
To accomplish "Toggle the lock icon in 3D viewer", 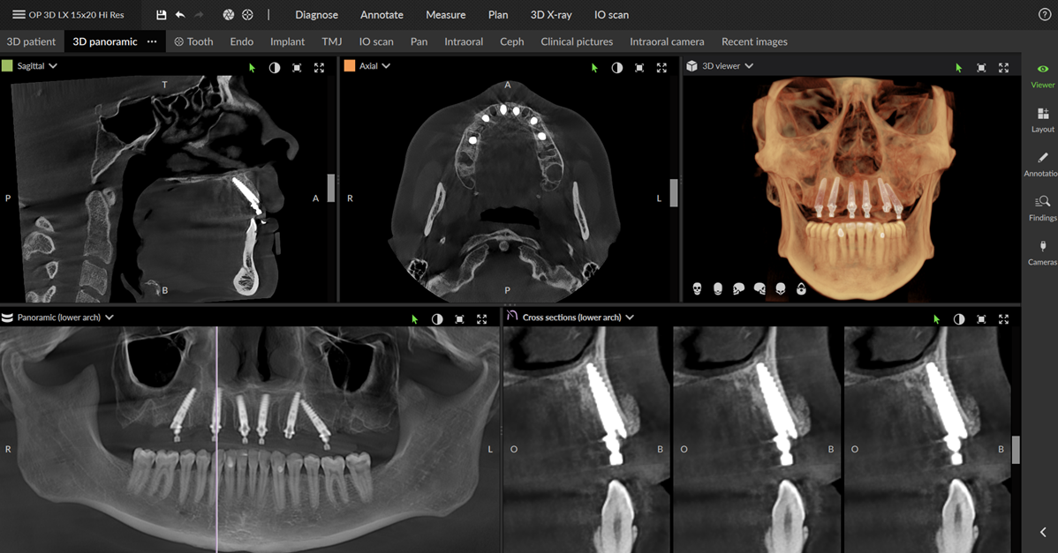I will tap(801, 288).
